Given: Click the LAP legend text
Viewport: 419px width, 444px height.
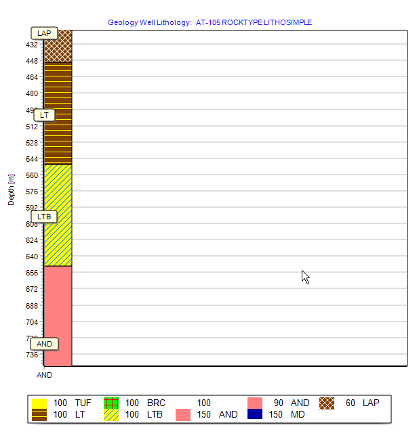Looking at the screenshot, I should (371, 403).
